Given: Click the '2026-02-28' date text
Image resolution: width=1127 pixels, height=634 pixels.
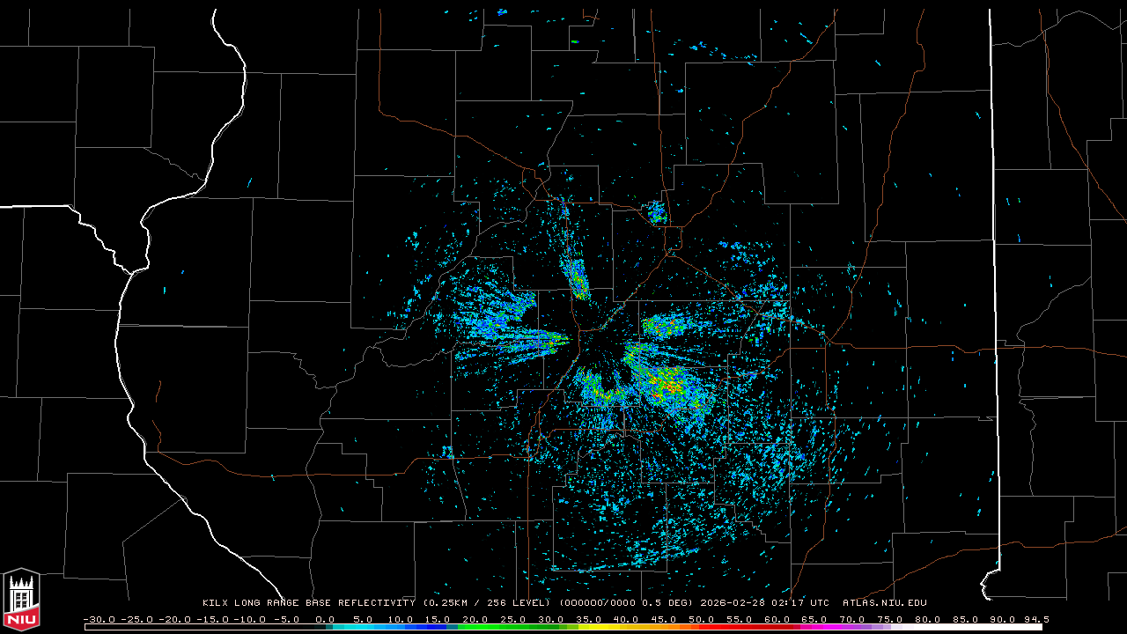Looking at the screenshot, I should pyautogui.click(x=733, y=603).
